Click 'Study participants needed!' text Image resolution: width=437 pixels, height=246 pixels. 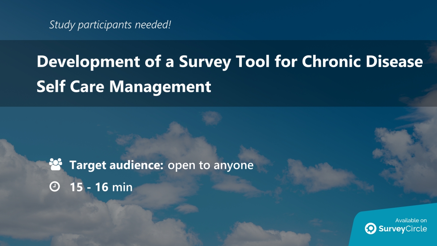pyautogui.click(x=110, y=25)
